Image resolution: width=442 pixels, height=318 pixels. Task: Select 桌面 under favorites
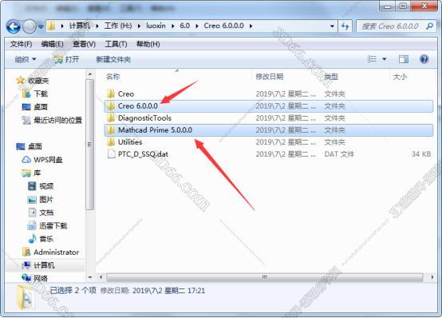pos(41,107)
